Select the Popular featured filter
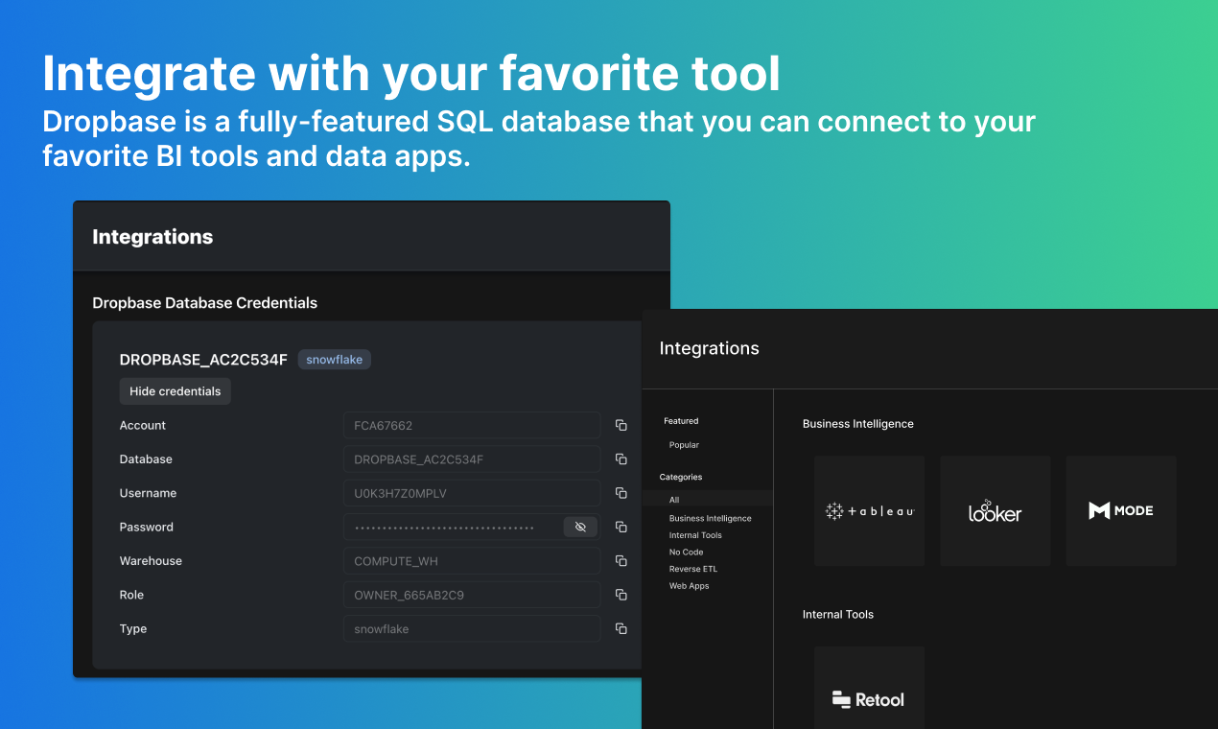The width and height of the screenshot is (1218, 729). point(684,445)
